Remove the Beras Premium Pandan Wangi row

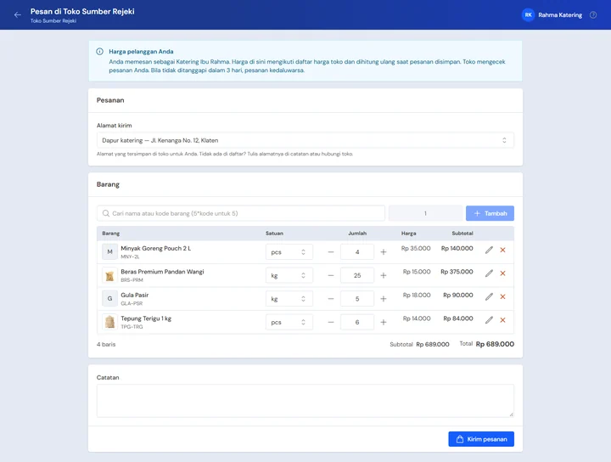(x=502, y=273)
